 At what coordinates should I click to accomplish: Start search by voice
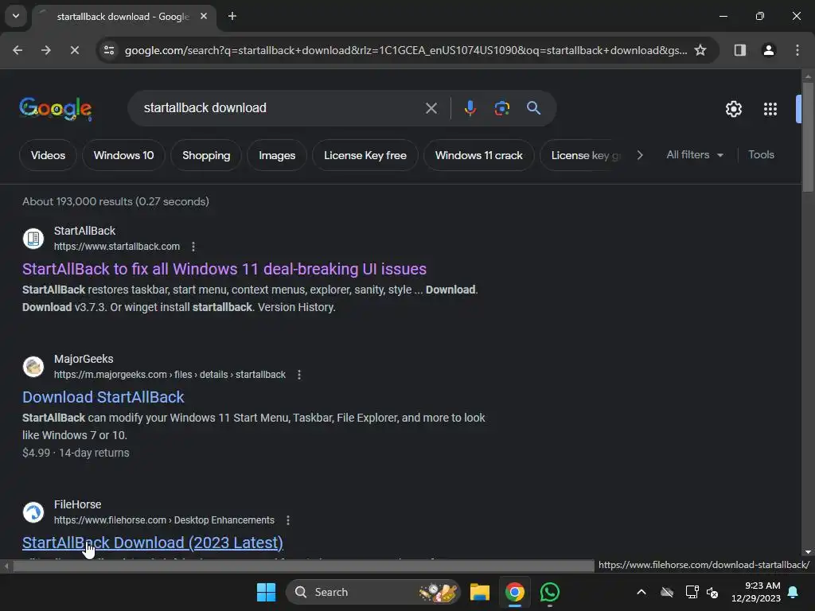470,108
